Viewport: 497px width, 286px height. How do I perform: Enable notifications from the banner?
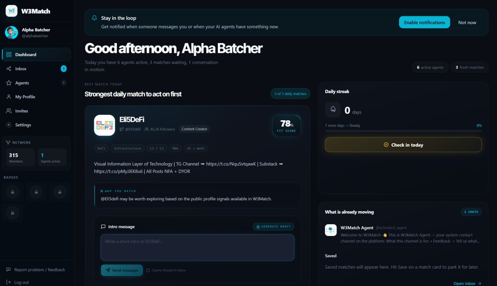tap(424, 22)
